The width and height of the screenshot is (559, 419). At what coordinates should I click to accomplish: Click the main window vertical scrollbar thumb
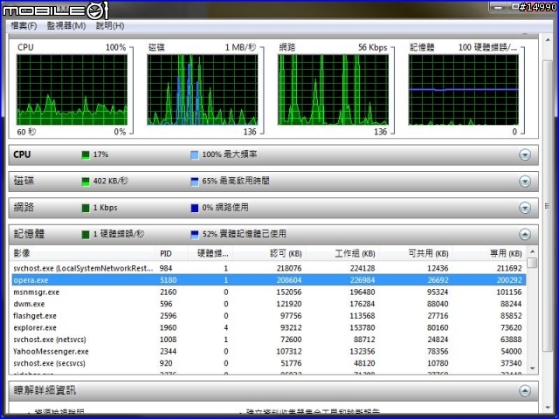click(548, 206)
